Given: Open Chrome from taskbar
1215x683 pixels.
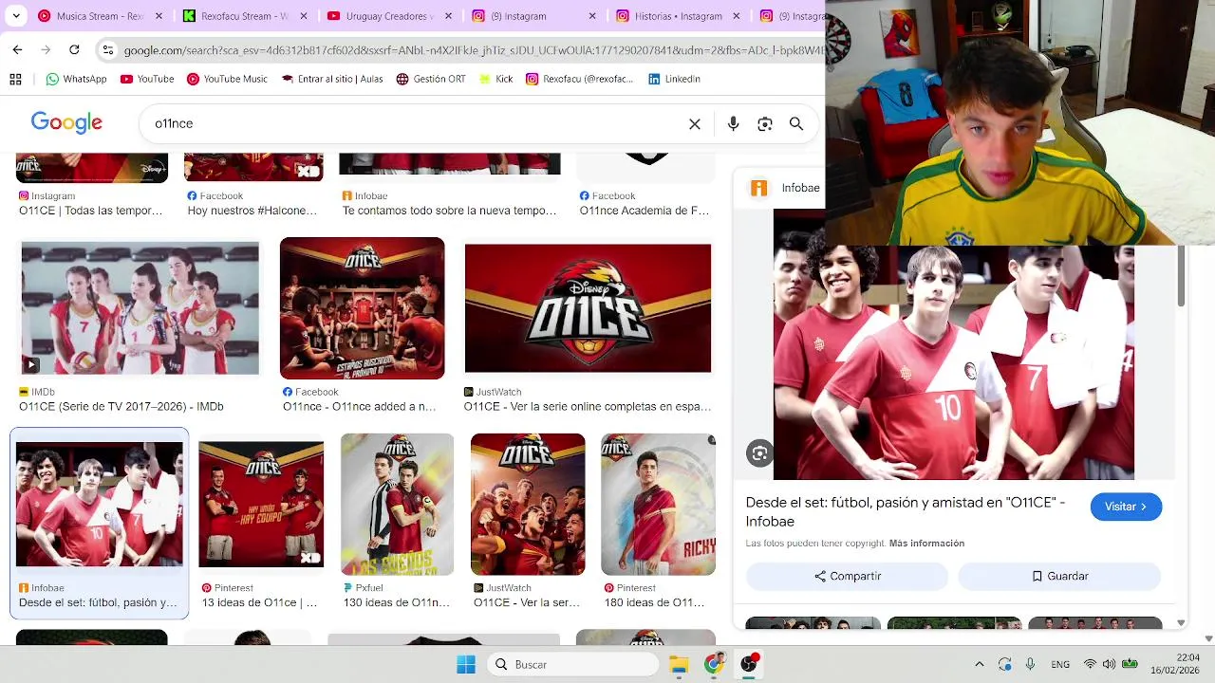Looking at the screenshot, I should (x=714, y=664).
